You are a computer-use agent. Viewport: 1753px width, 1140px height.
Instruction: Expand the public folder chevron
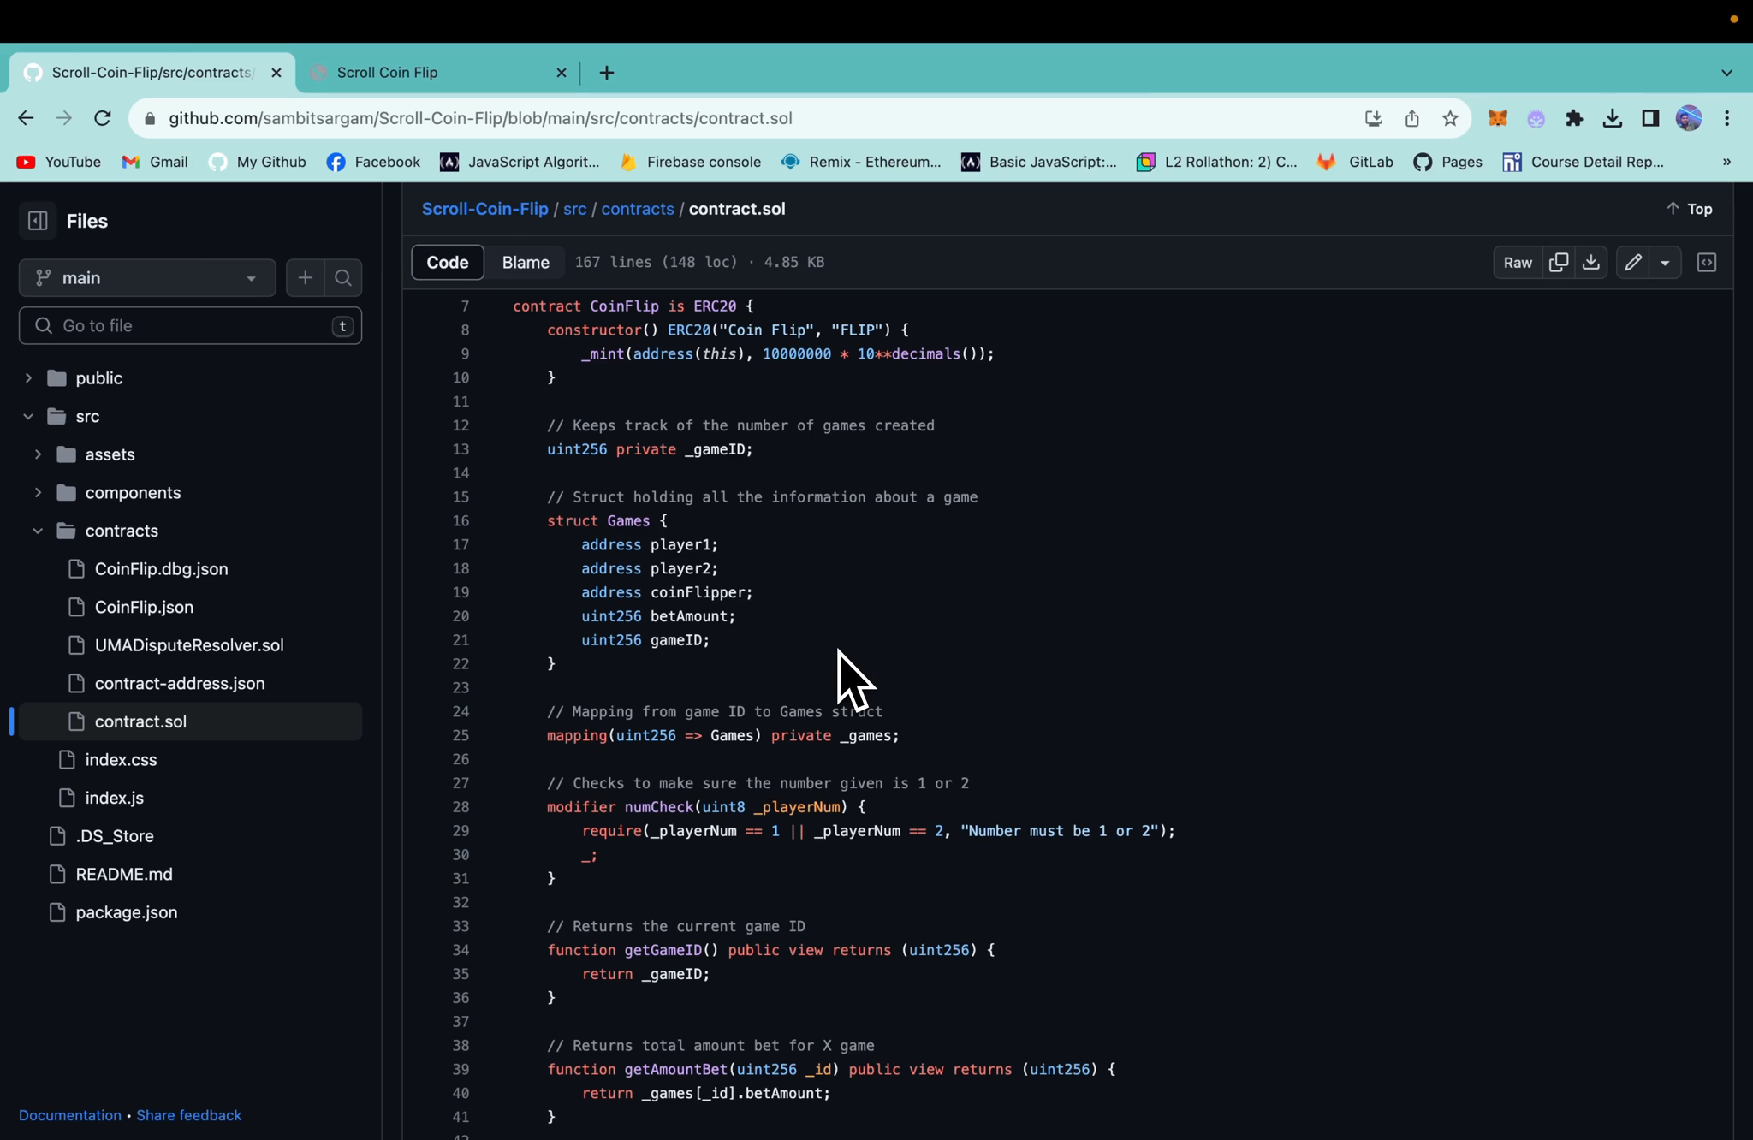click(x=28, y=378)
